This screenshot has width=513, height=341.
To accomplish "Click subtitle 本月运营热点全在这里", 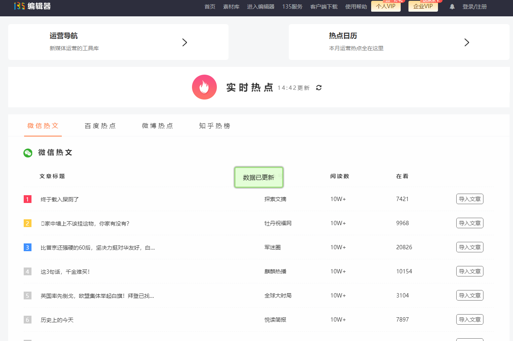I will pyautogui.click(x=356, y=48).
